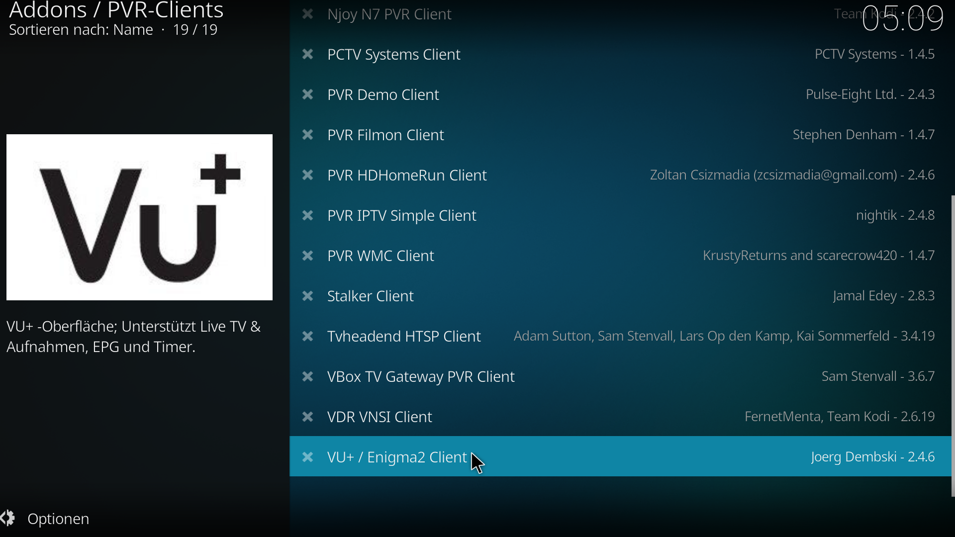Click the X status icon beside VU+ / Enigma2 Client
Viewport: 955px width, 537px height.
click(x=308, y=457)
